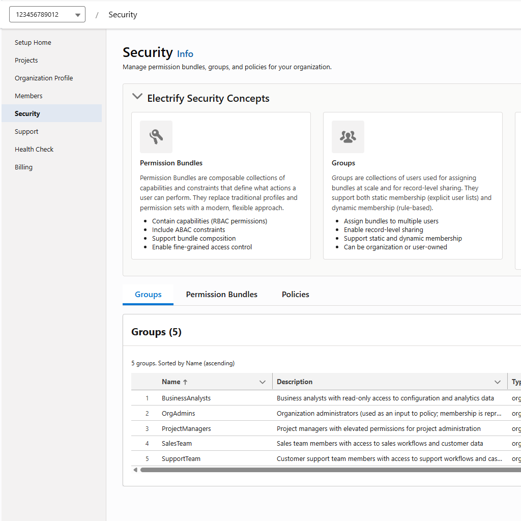Open the SupportTeam group
The image size is (521, 521).
[181, 458]
